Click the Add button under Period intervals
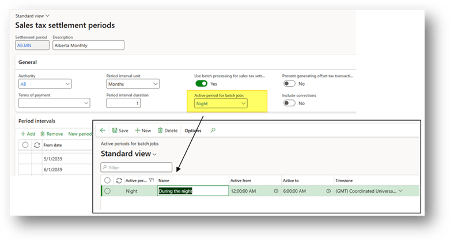This screenshot has width=450, height=241. [x=27, y=133]
